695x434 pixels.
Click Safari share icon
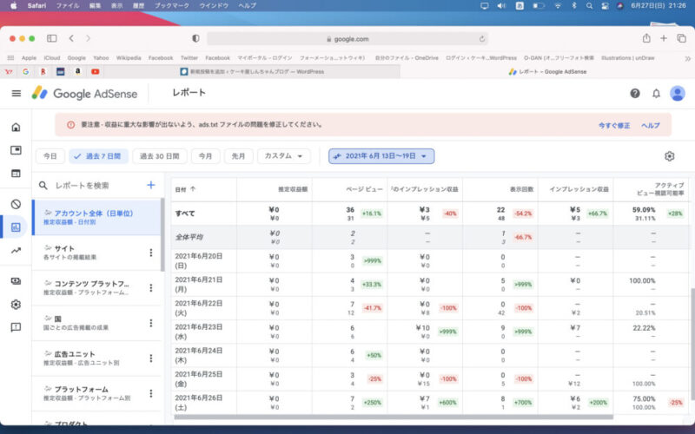646,38
